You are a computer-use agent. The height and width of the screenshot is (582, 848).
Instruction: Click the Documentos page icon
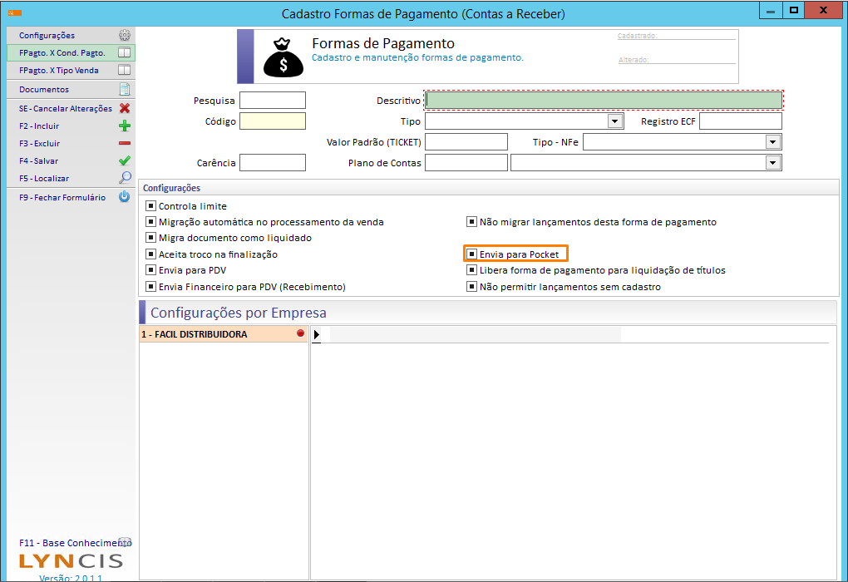point(125,89)
